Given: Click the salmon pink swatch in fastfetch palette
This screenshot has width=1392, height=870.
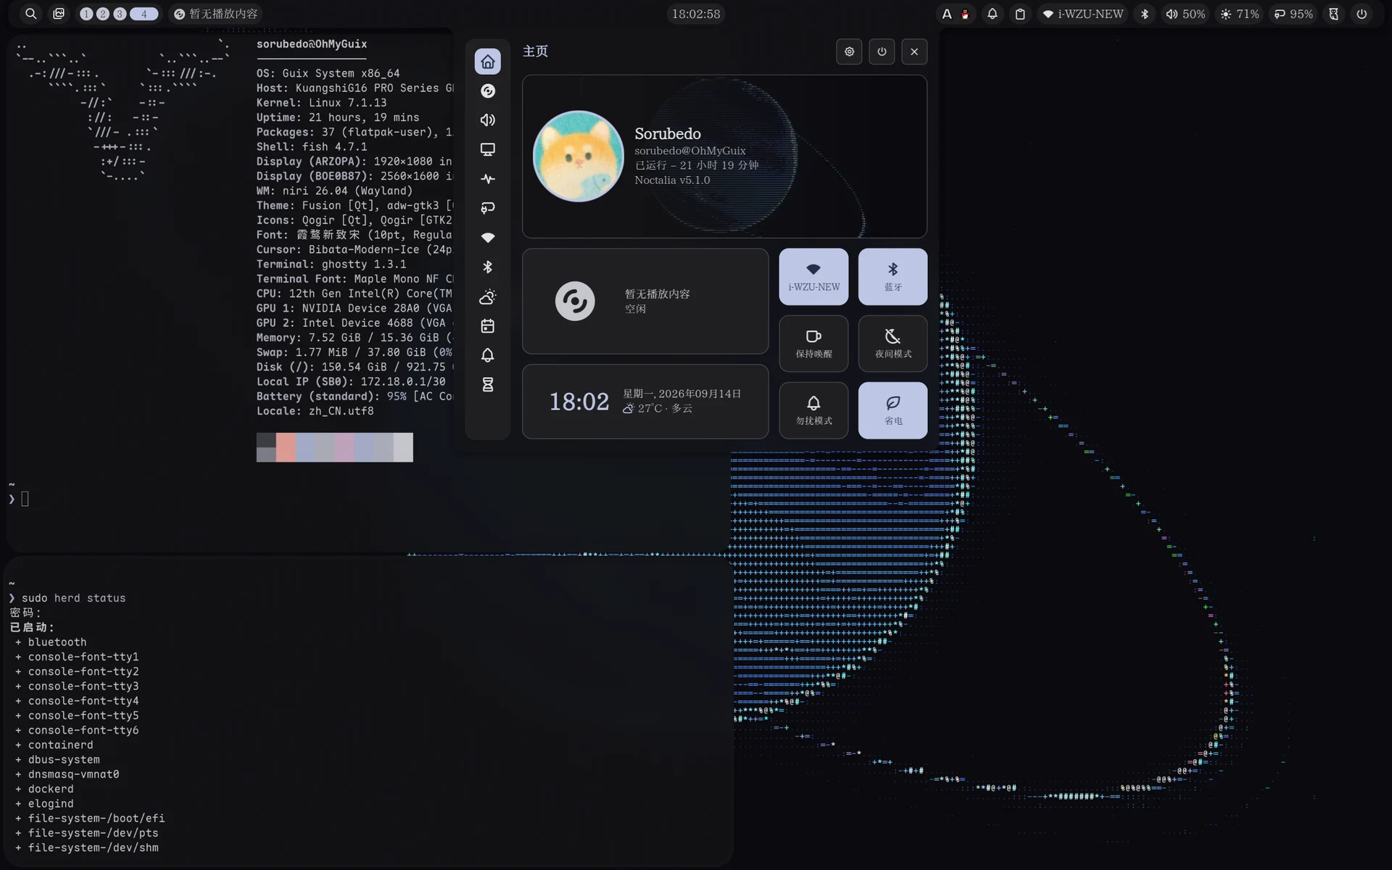Looking at the screenshot, I should point(286,447).
